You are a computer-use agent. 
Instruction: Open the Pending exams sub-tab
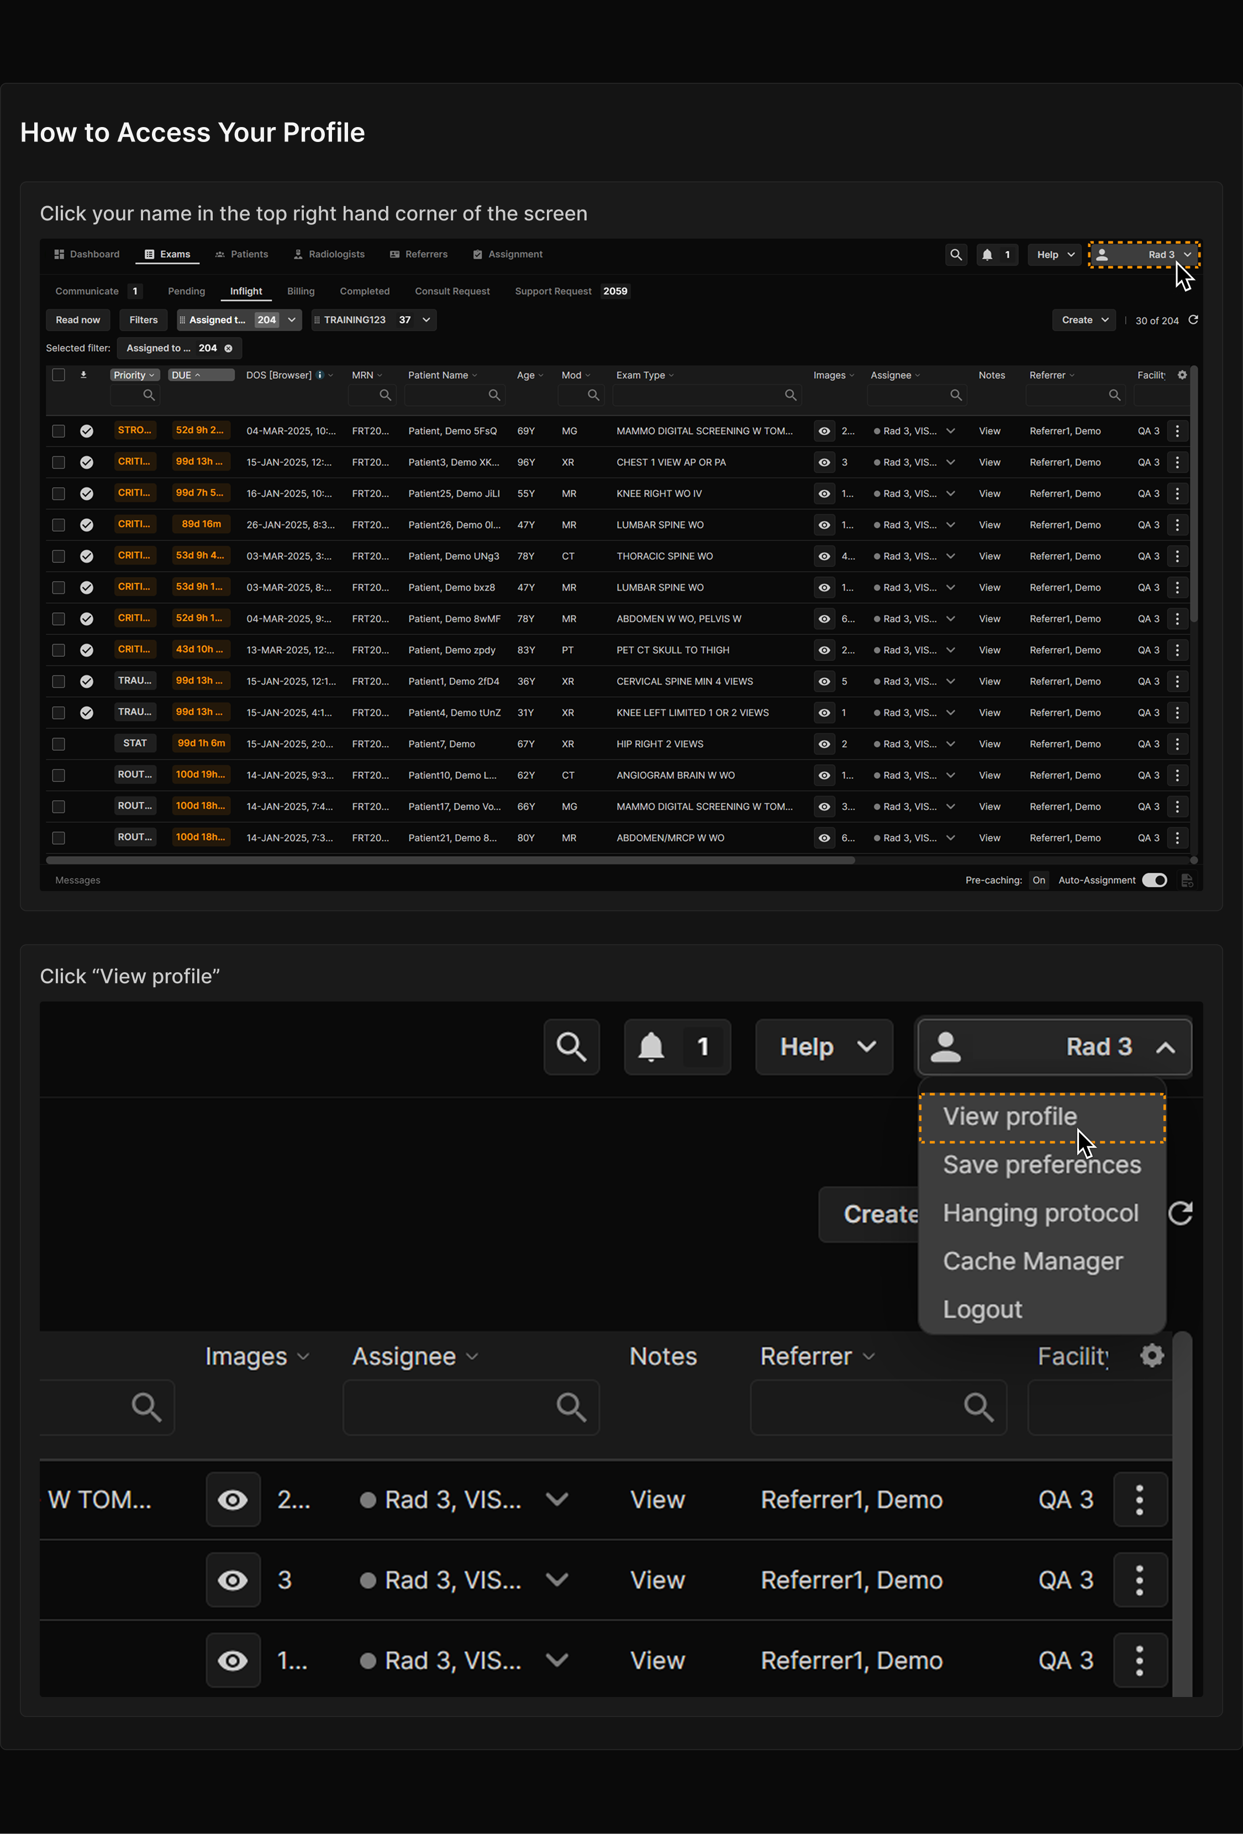[x=186, y=291]
